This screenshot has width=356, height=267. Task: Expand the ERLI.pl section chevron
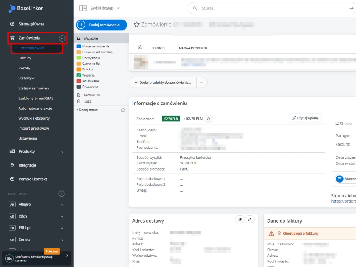(62, 229)
